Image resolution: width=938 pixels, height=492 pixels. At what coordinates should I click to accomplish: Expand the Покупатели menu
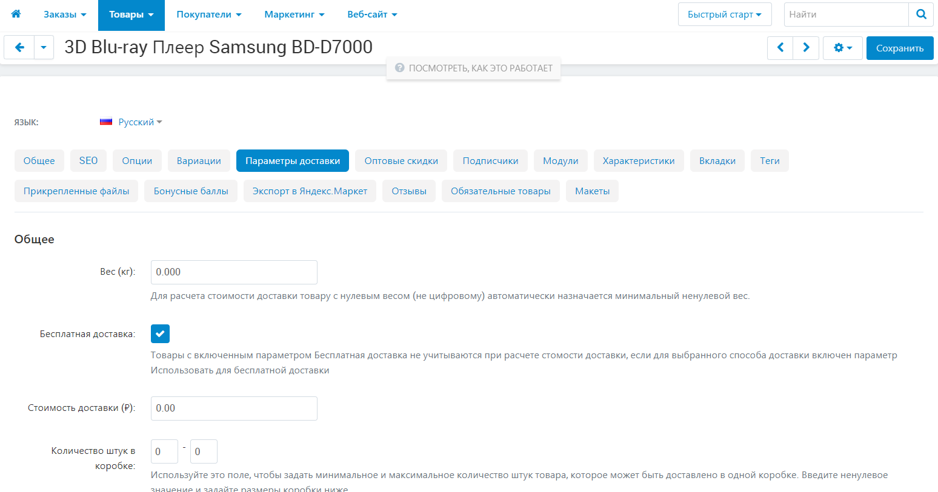(x=209, y=15)
